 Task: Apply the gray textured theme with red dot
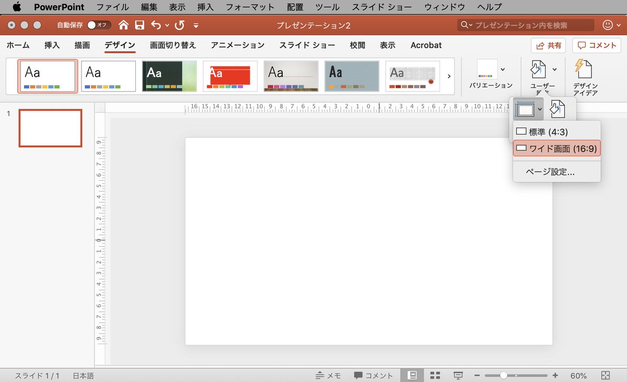413,76
